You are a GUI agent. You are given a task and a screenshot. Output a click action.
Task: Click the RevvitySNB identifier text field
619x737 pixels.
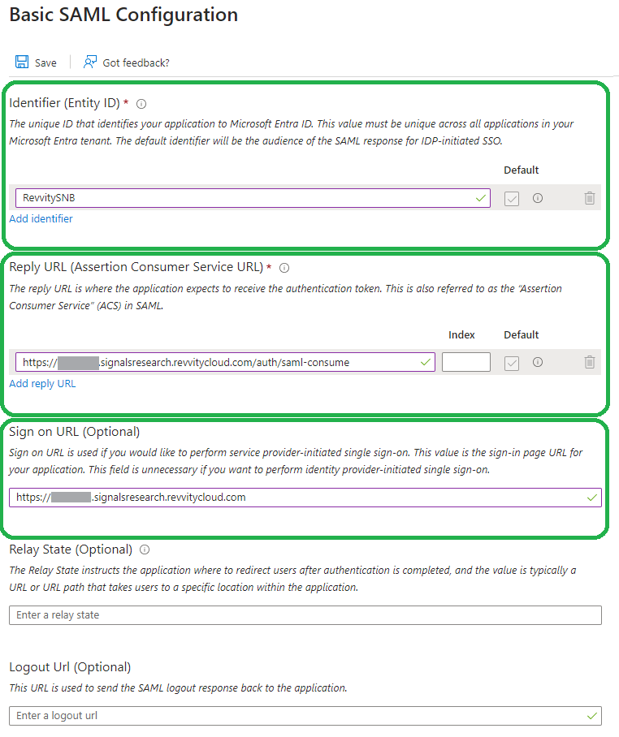[x=244, y=198]
